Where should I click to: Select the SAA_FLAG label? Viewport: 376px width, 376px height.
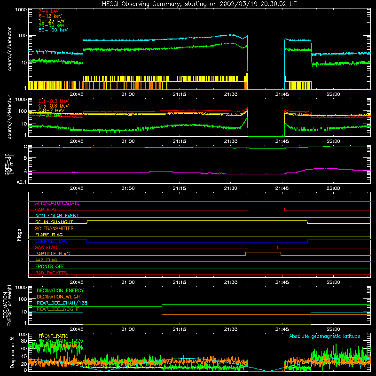tap(46, 247)
